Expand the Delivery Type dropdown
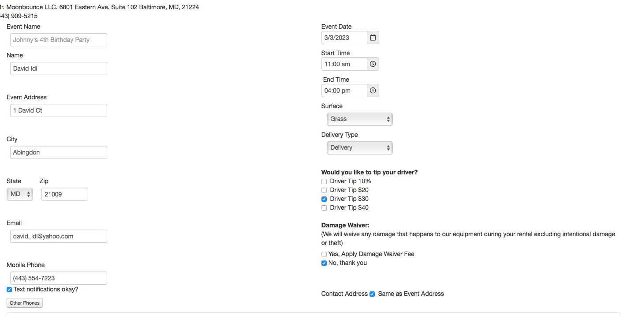 tap(359, 148)
